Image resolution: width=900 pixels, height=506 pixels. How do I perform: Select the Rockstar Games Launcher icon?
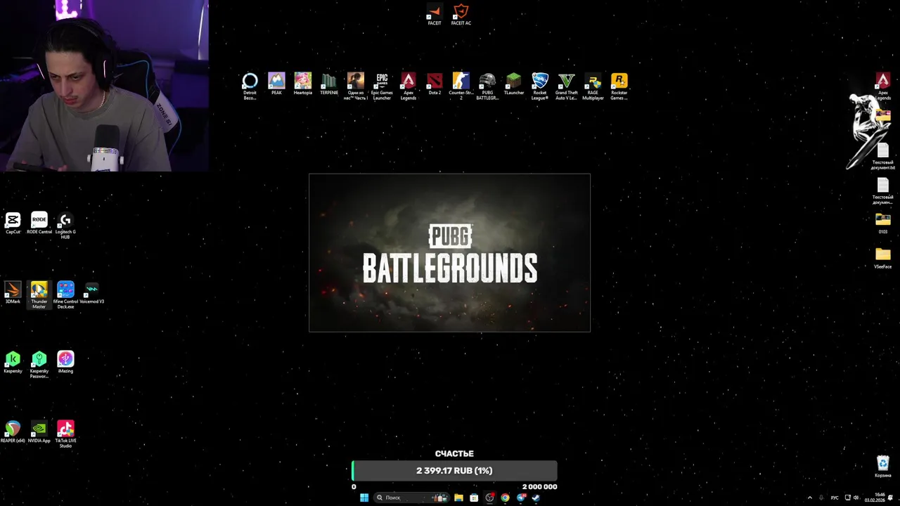[x=619, y=86]
